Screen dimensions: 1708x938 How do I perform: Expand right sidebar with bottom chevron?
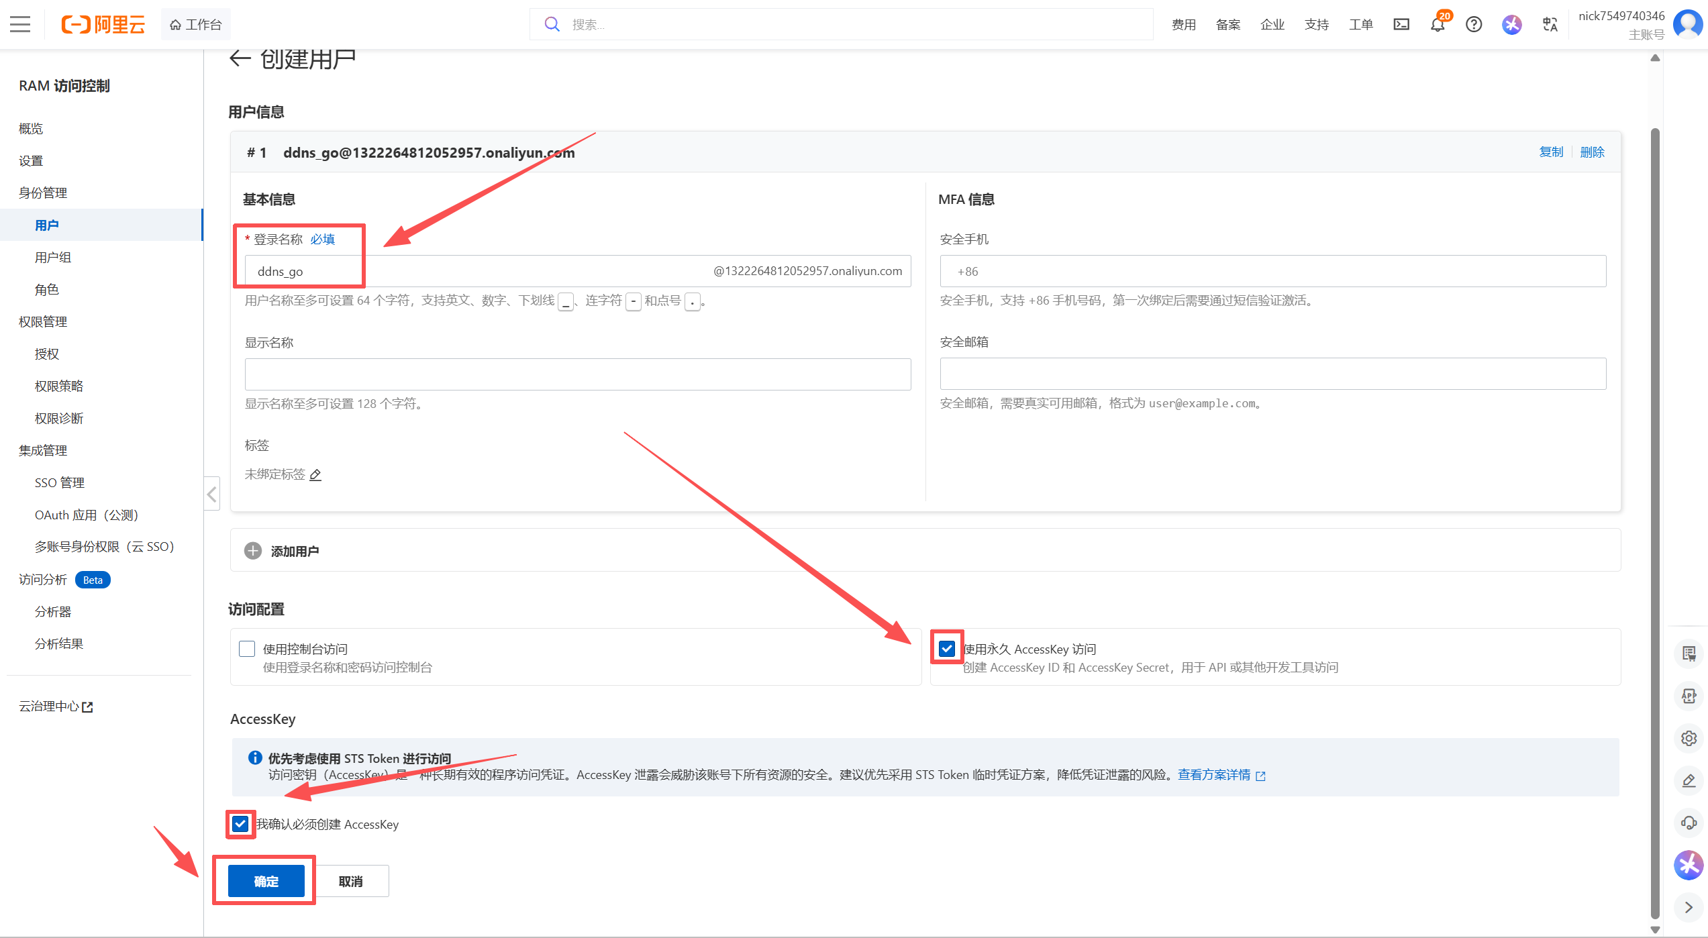tap(1689, 907)
